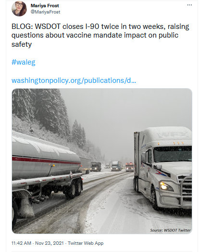Image resolution: width=200 pixels, height=252 pixels.
Task: Open the snowy I-90 trucks photo
Action: pyautogui.click(x=102, y=161)
